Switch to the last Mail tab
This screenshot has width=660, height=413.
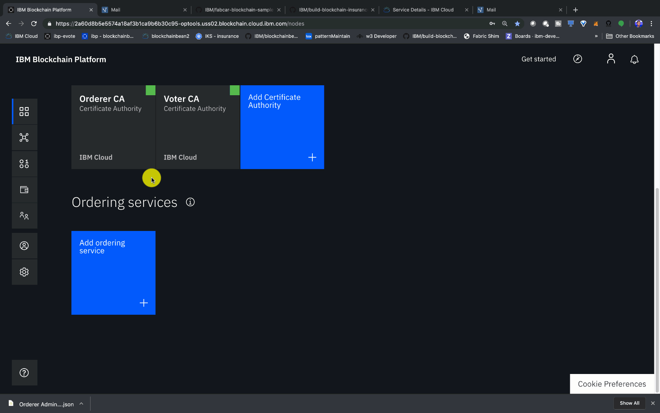click(520, 10)
